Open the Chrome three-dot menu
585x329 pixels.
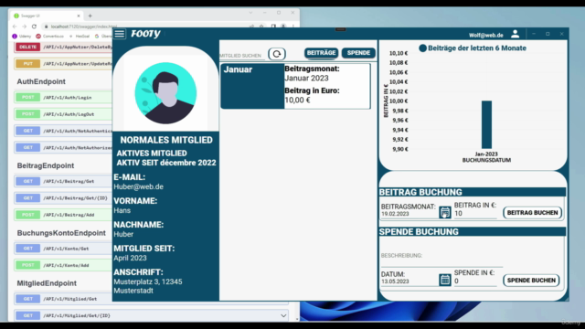(293, 27)
